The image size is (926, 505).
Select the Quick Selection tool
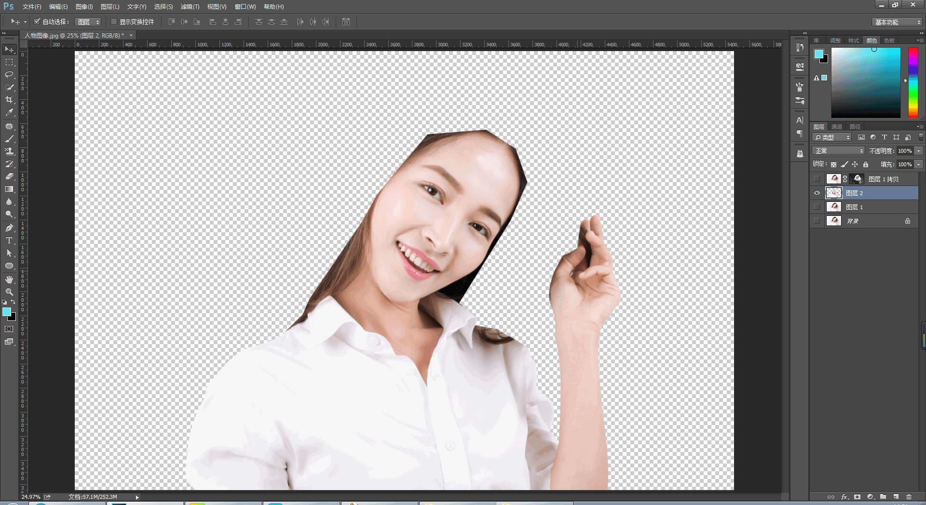point(9,87)
